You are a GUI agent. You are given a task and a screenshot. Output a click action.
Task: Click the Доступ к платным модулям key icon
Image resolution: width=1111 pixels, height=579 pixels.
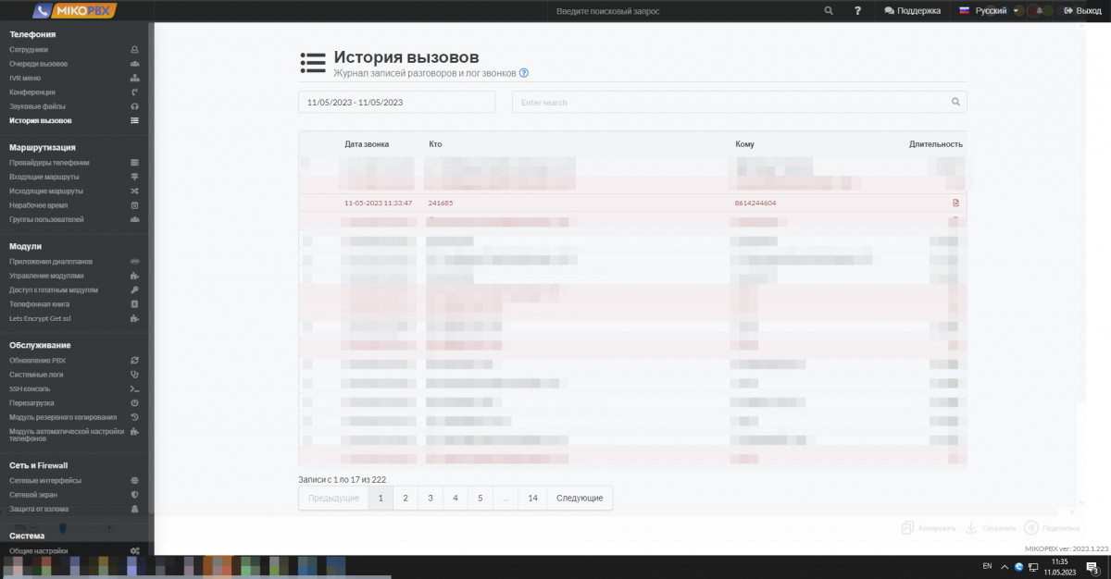click(x=135, y=289)
